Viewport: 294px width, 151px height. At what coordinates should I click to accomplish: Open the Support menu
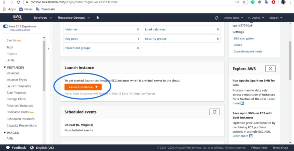click(276, 18)
